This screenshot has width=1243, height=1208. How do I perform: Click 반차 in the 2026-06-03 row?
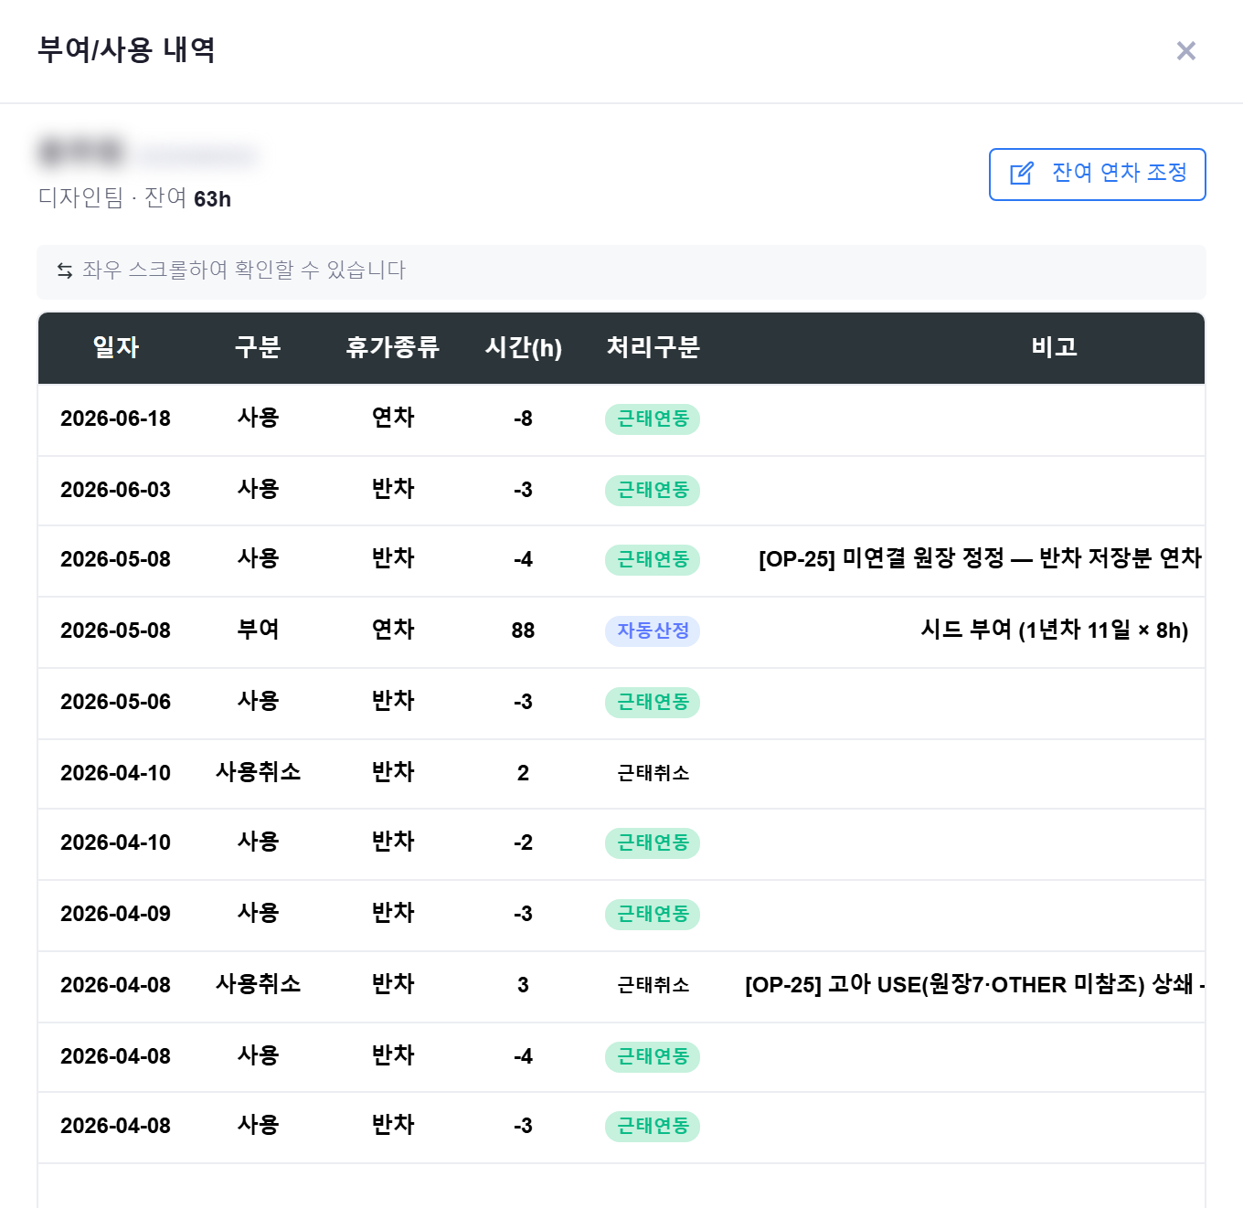pyautogui.click(x=393, y=490)
